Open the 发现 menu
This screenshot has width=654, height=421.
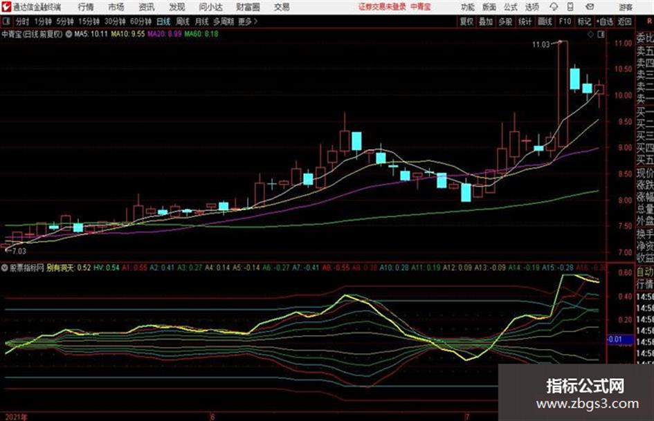coord(177,7)
